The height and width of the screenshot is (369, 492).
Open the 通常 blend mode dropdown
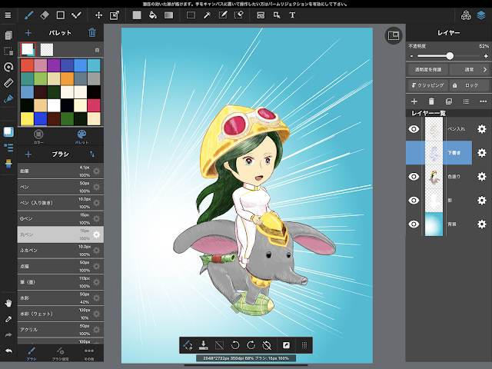470,69
